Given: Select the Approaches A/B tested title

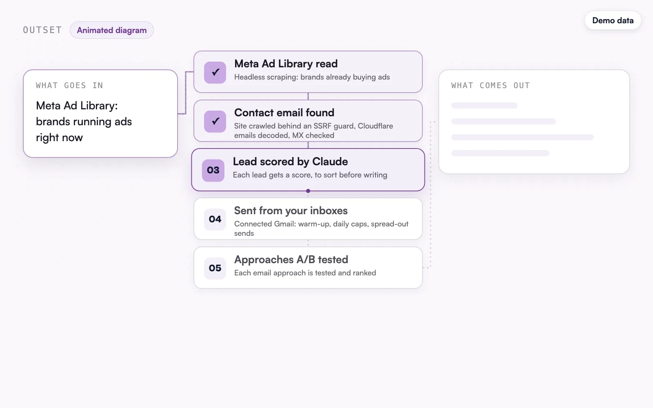Looking at the screenshot, I should [x=291, y=259].
